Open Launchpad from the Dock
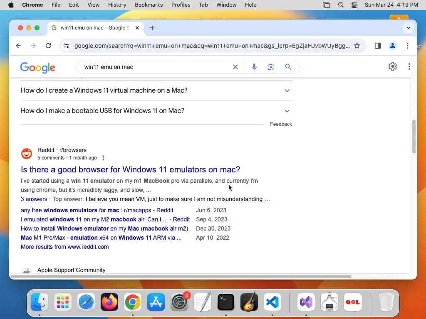Image resolution: width=426 pixels, height=319 pixels. (x=63, y=302)
